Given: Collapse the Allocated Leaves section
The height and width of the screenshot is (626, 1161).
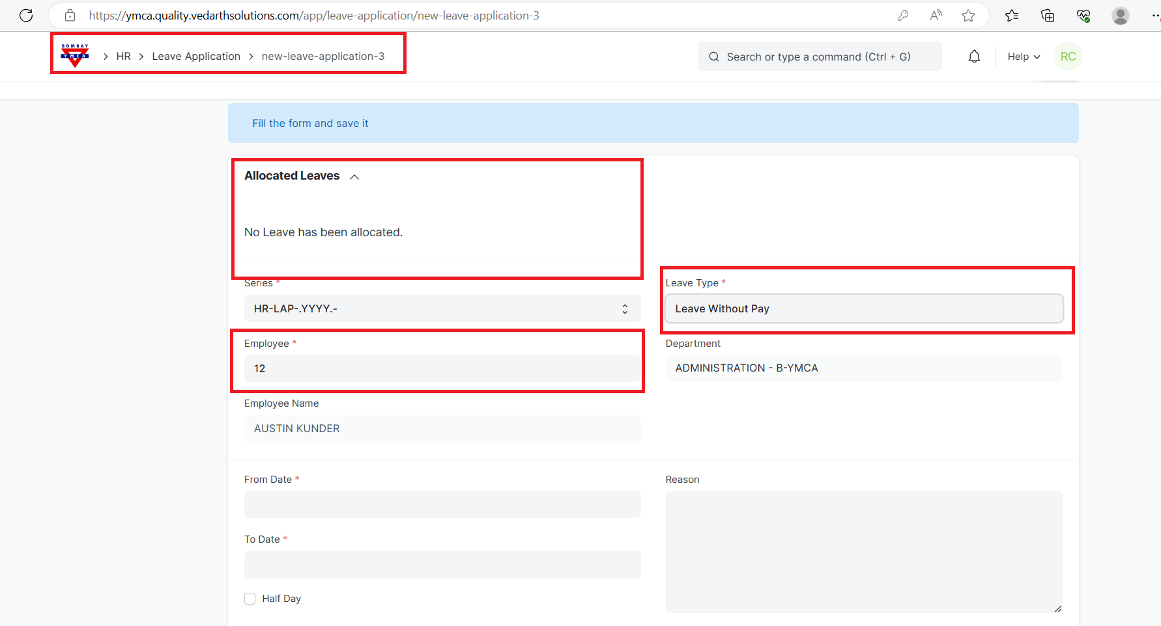Looking at the screenshot, I should [x=354, y=176].
